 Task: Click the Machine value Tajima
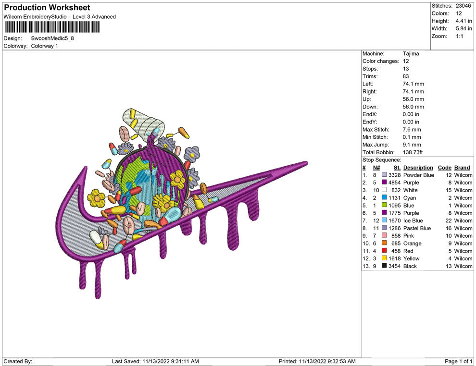click(x=411, y=54)
